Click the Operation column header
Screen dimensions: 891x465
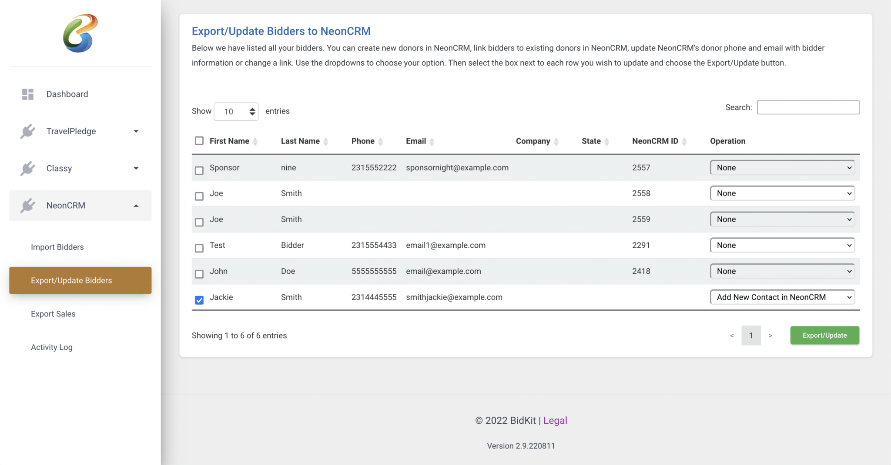[728, 141]
